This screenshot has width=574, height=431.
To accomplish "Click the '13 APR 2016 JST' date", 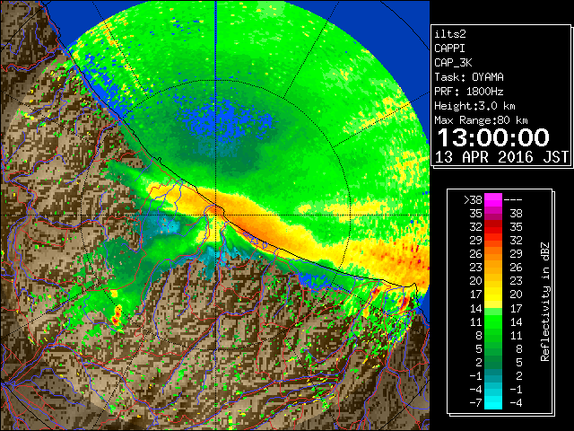I will 501,157.
